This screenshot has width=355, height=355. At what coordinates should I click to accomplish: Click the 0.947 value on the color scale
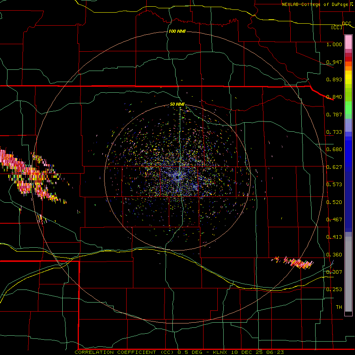pos(334,62)
